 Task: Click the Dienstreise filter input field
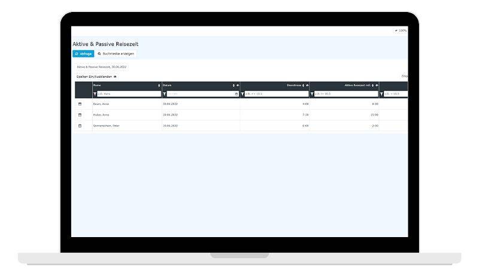click(277, 94)
